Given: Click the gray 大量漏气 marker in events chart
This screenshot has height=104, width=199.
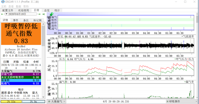Looking at the screenshot, I should [190, 17].
